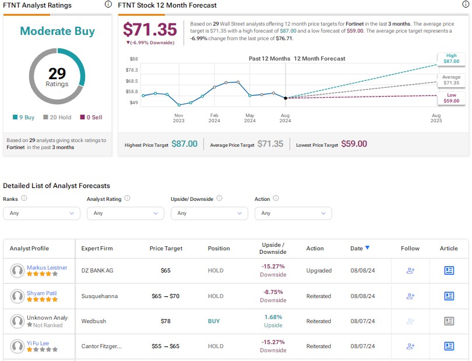The width and height of the screenshot is (472, 361).
Task: Click info icon beside FTNT Analyst Ratings
Action: pos(108,5)
